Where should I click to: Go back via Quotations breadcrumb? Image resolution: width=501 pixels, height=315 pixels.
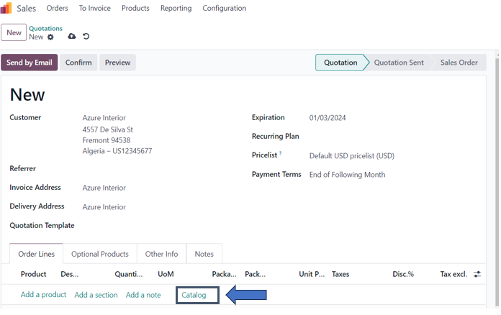(x=45, y=29)
